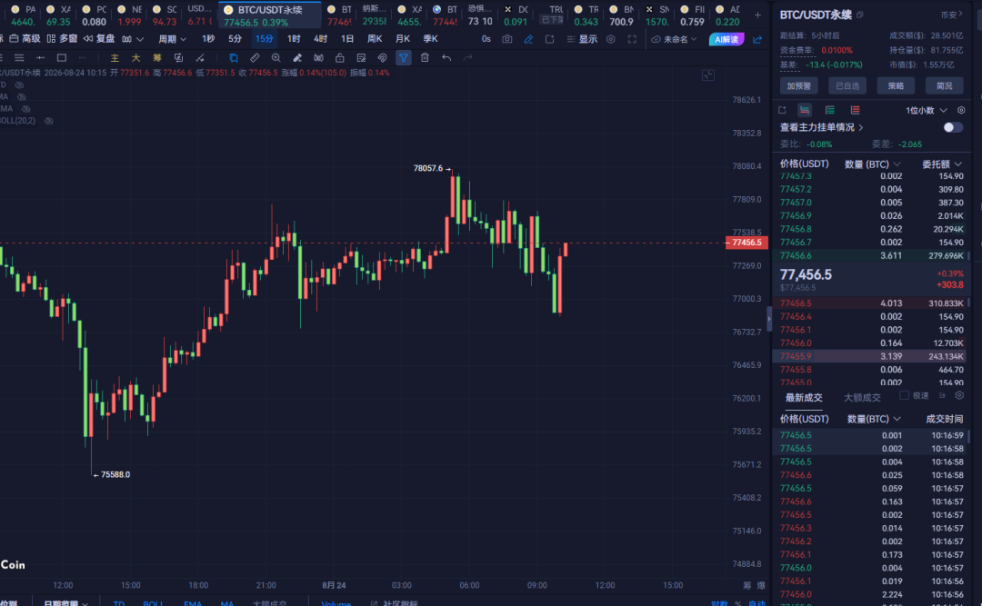982x606 pixels.
Task: Click the 筹 chip distribution icon
Action: click(157, 57)
